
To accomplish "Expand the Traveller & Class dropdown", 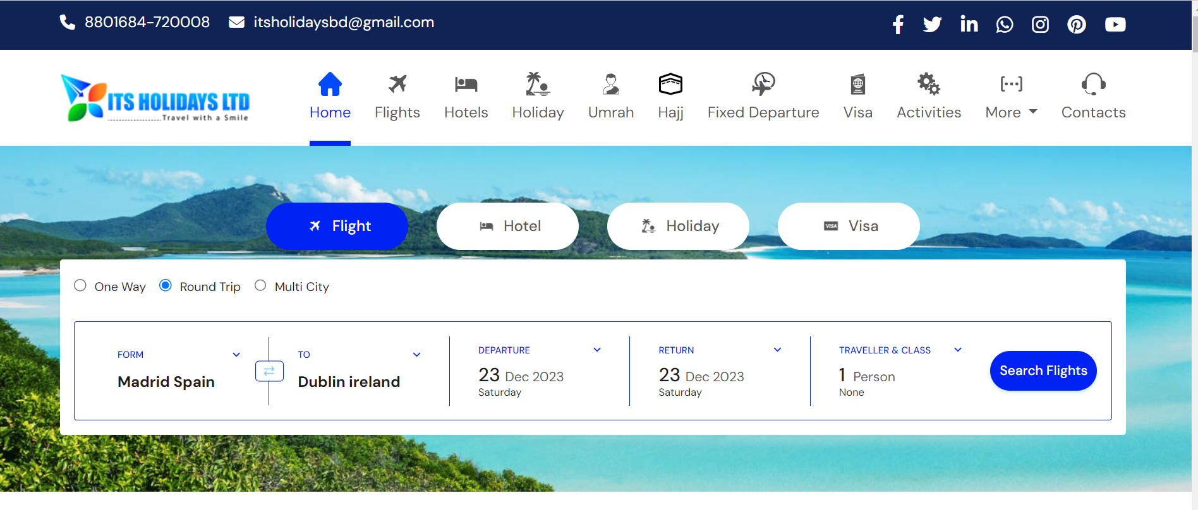I will [958, 350].
